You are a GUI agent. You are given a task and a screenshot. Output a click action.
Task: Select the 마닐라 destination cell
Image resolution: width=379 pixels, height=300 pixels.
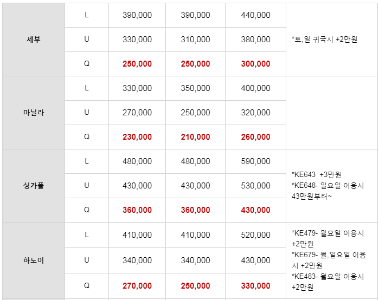pos(34,113)
